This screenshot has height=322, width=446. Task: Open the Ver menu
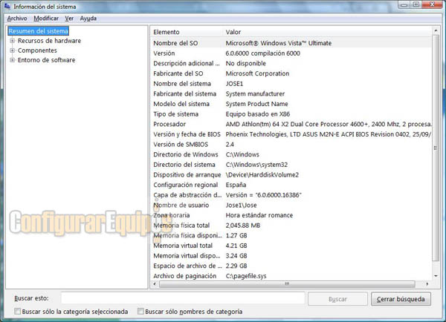tap(69, 18)
